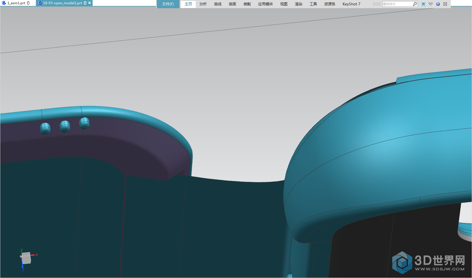
Task: Click the modified marker icon on S9-P3-open_model1.prt tab
Action: tap(85, 3)
